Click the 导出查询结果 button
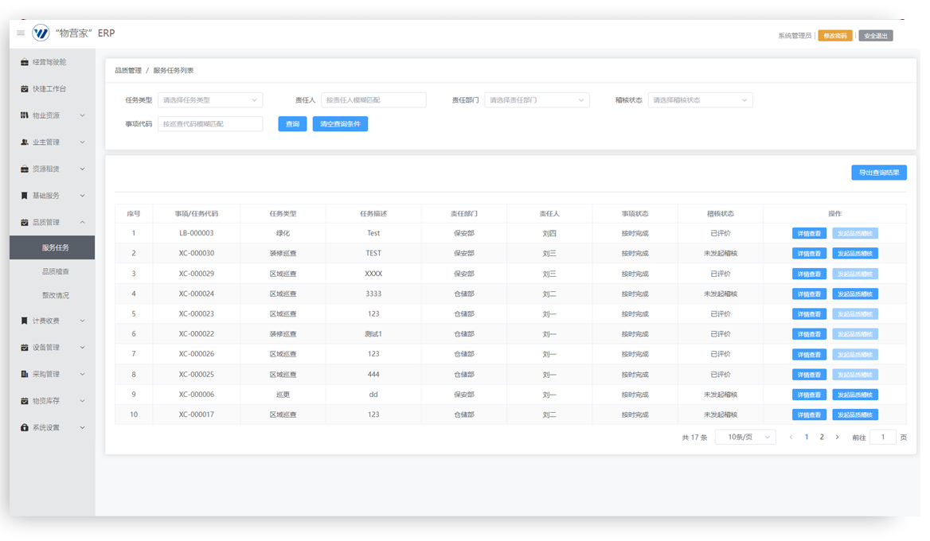This screenshot has width=930, height=541. [x=878, y=173]
